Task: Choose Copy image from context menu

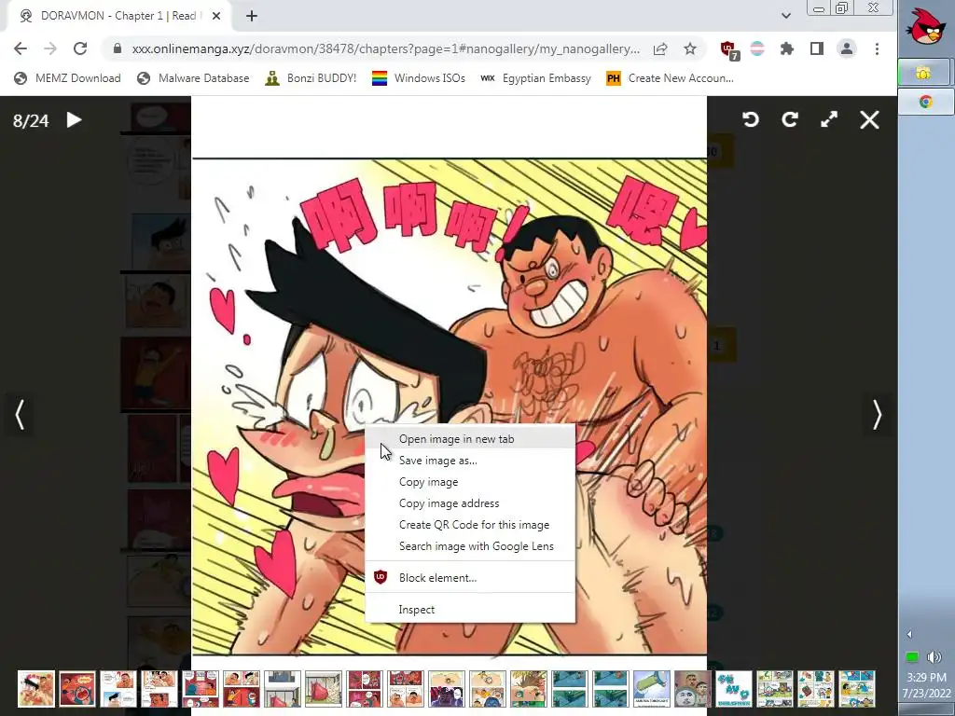Action: tap(470, 482)
